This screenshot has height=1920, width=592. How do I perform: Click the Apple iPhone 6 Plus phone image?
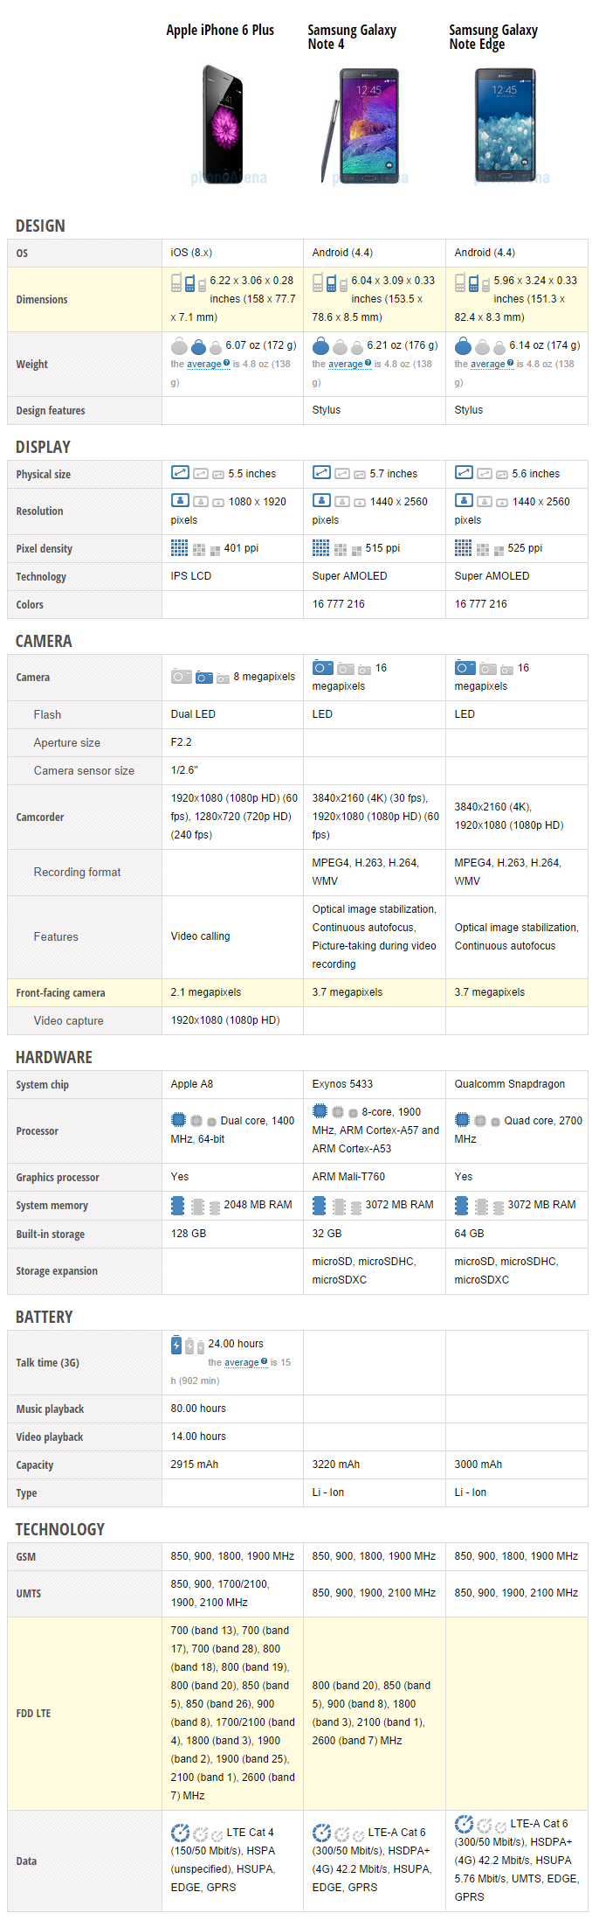[x=223, y=123]
